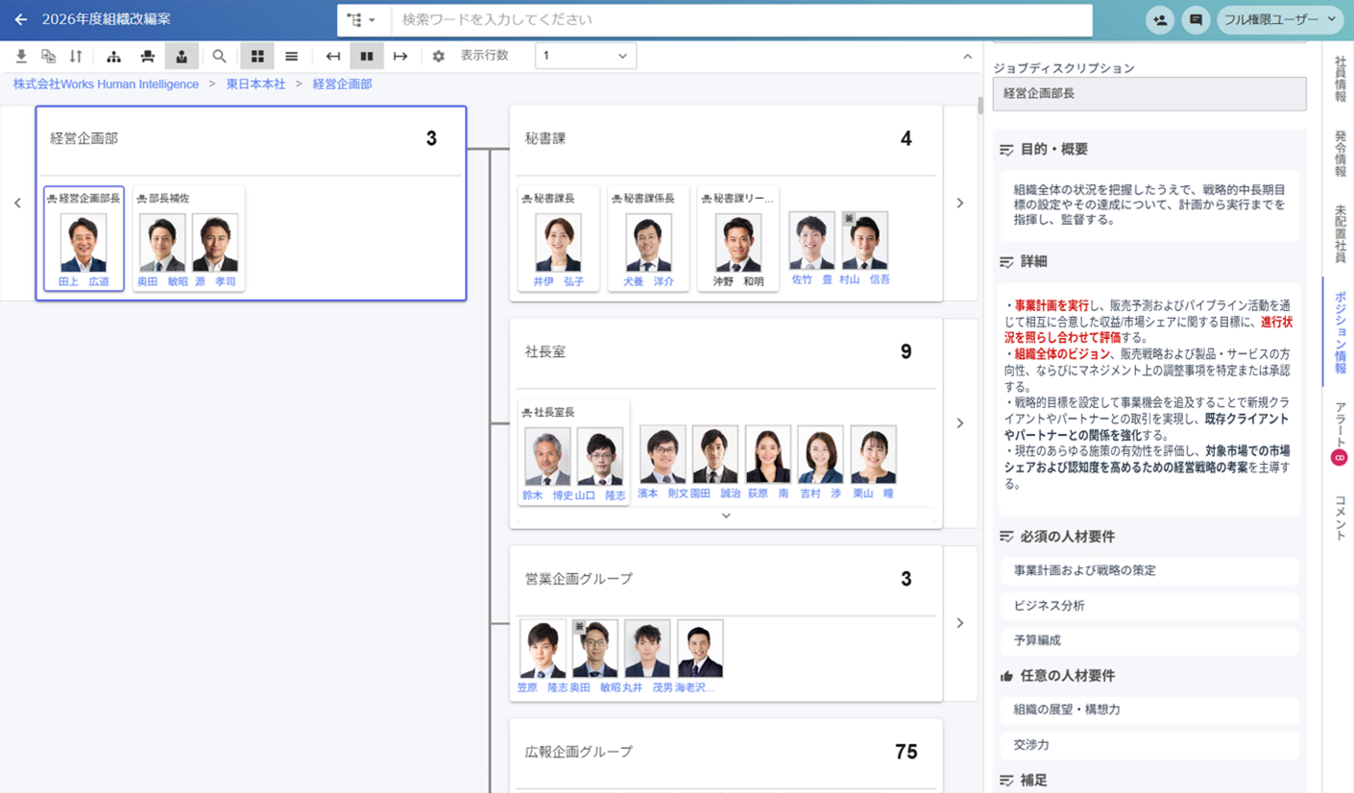Click employee name 奥田 敏昭 under 部長補佐

point(162,281)
